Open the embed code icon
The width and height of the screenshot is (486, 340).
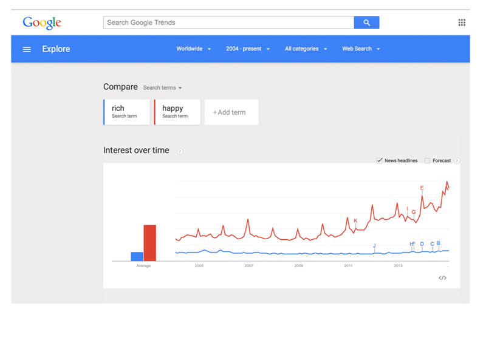[x=443, y=277]
